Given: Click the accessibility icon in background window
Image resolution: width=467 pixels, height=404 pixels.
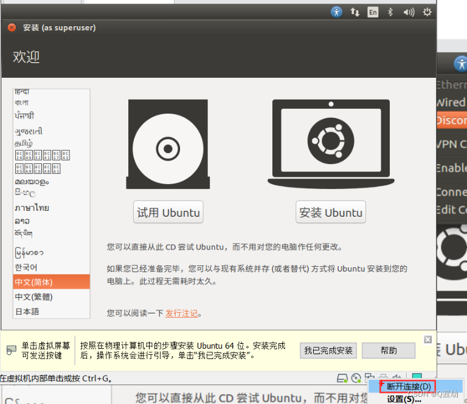Looking at the screenshot, I should point(460,64).
